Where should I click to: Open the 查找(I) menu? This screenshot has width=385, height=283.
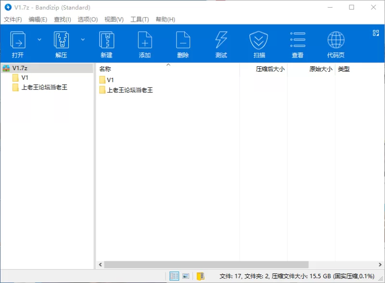pyautogui.click(x=63, y=19)
